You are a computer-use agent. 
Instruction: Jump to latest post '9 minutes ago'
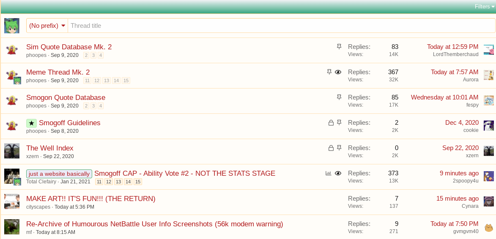pos(459,173)
